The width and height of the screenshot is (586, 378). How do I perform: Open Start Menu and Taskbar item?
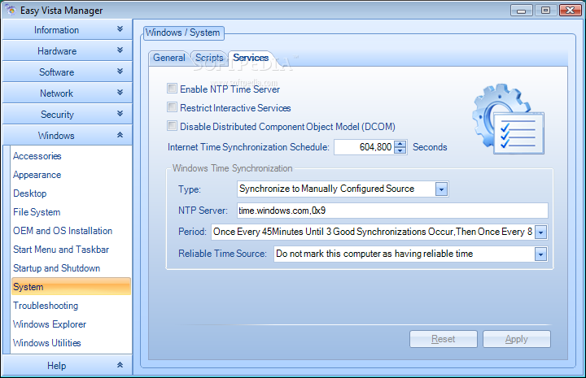pos(61,250)
